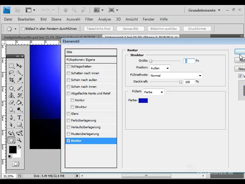
Task: Switch to badgirlsilhouette.psd tab
Action: click(x=51, y=37)
